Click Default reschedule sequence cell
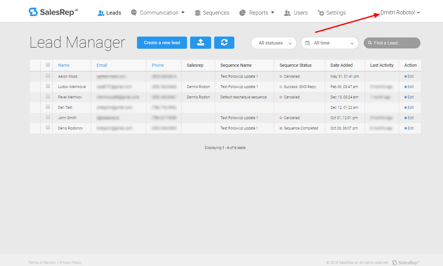 tap(243, 97)
